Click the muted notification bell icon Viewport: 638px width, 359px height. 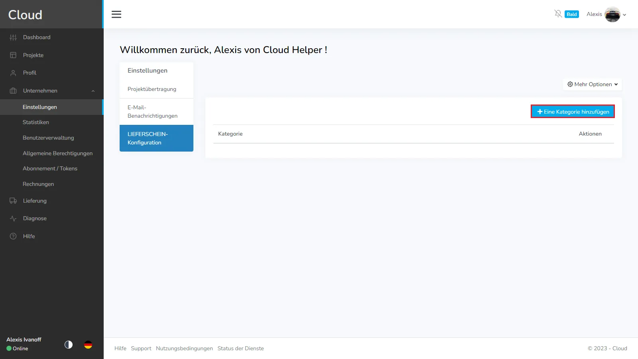[x=558, y=14]
